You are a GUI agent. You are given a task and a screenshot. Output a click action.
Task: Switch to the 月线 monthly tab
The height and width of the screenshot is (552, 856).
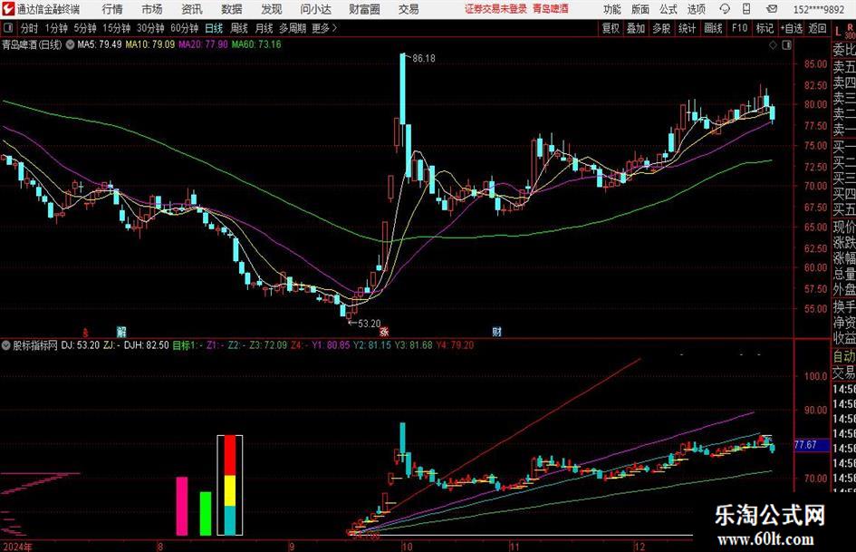tap(264, 28)
